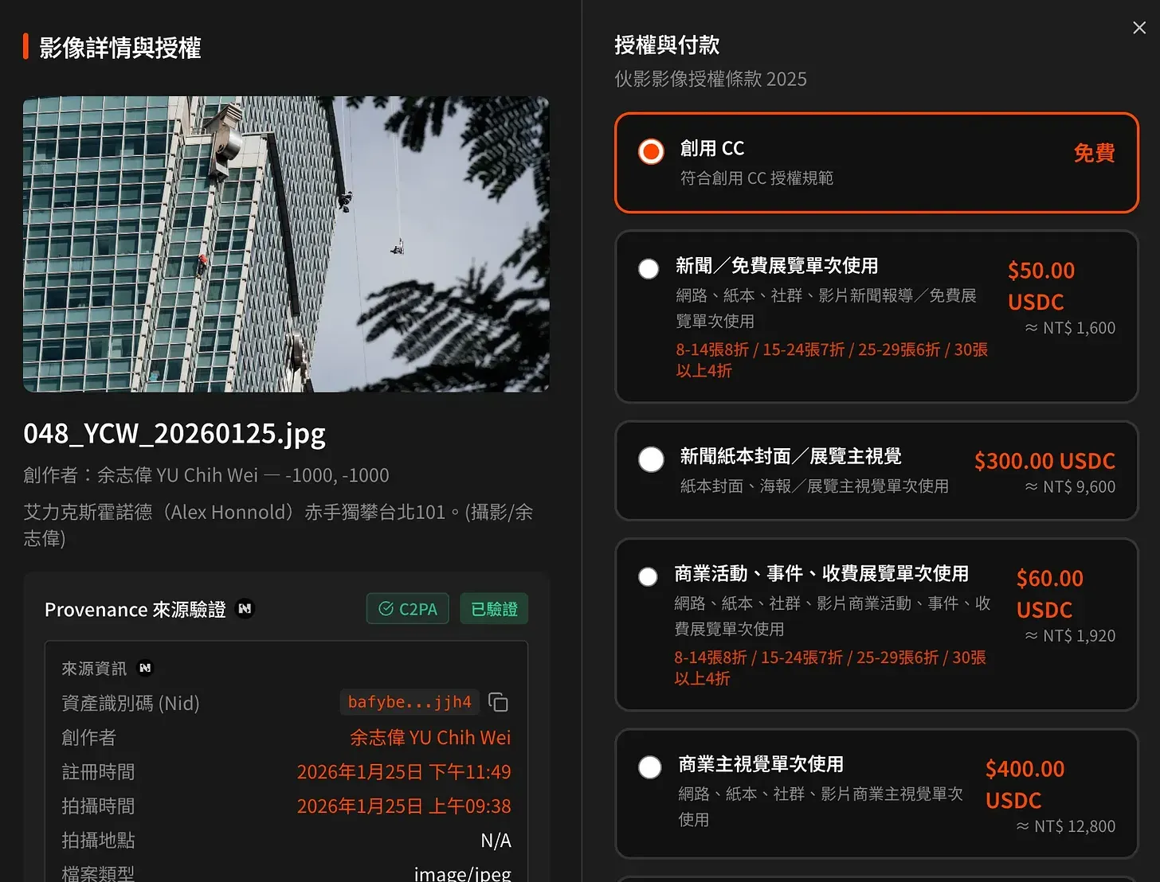The image size is (1160, 882).
Task: Click the $300.00 USDC price label
Action: [x=1044, y=461]
